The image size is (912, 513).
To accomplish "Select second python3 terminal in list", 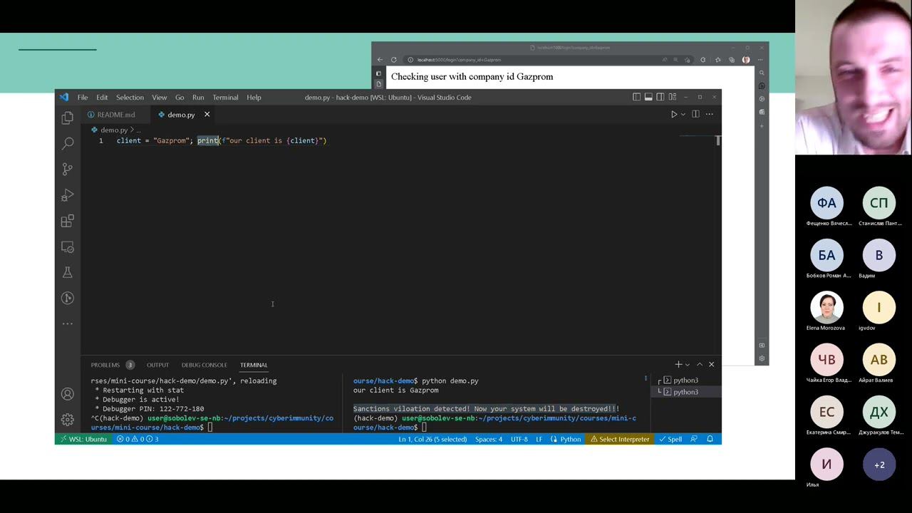I will tap(685, 392).
